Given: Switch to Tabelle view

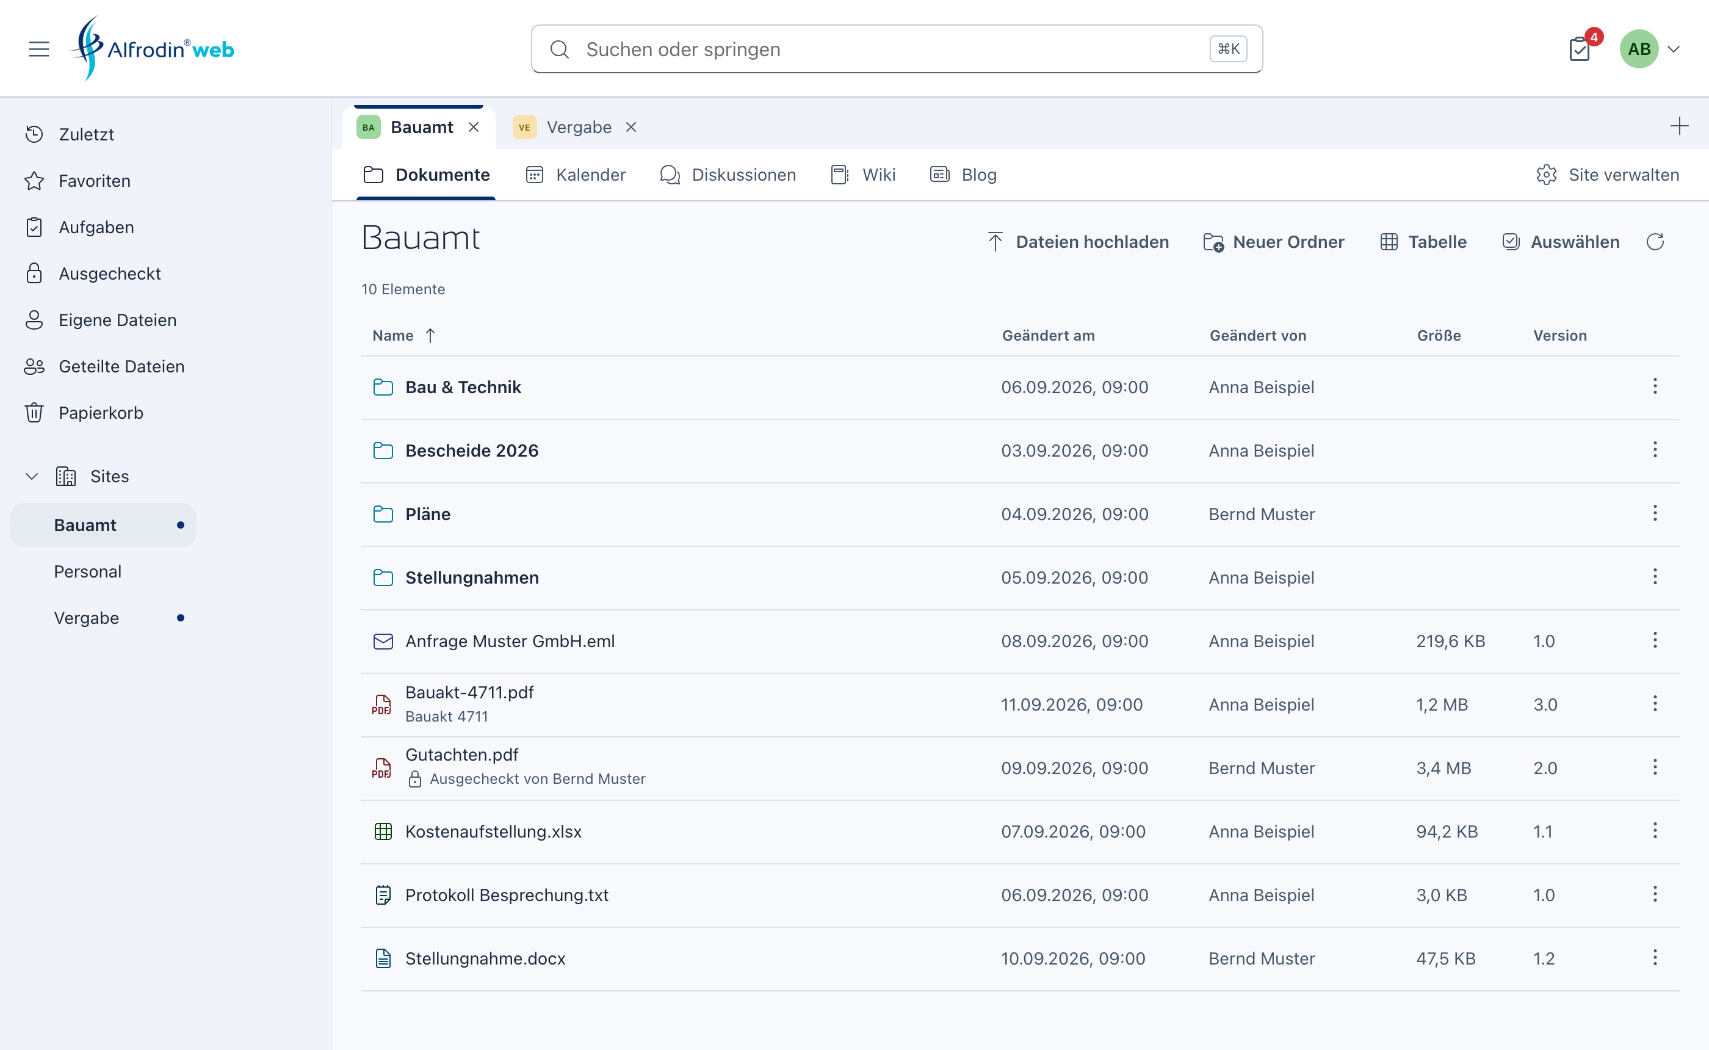Looking at the screenshot, I should pos(1423,242).
